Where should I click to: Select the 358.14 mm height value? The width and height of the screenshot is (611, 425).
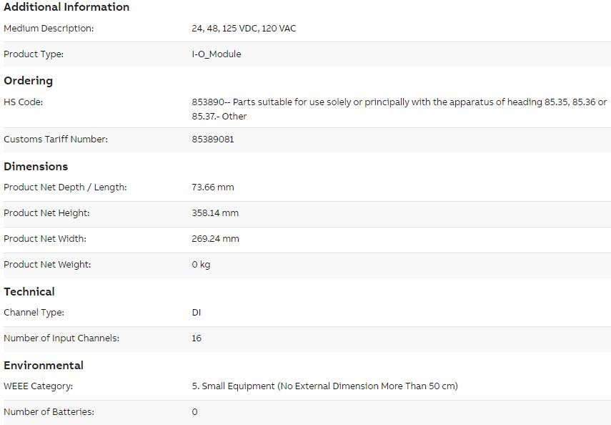pos(215,213)
